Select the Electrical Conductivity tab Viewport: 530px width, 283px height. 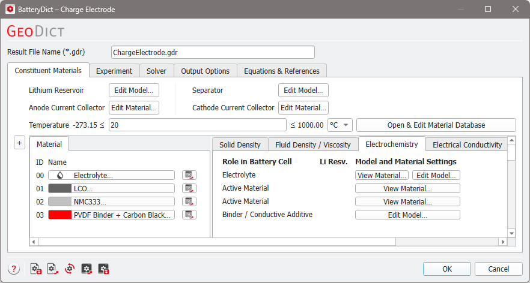click(x=467, y=144)
